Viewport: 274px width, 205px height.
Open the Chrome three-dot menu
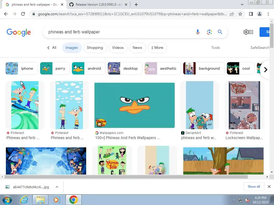(268, 14)
